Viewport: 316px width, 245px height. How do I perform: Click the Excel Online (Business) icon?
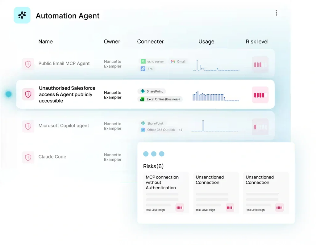click(x=142, y=99)
